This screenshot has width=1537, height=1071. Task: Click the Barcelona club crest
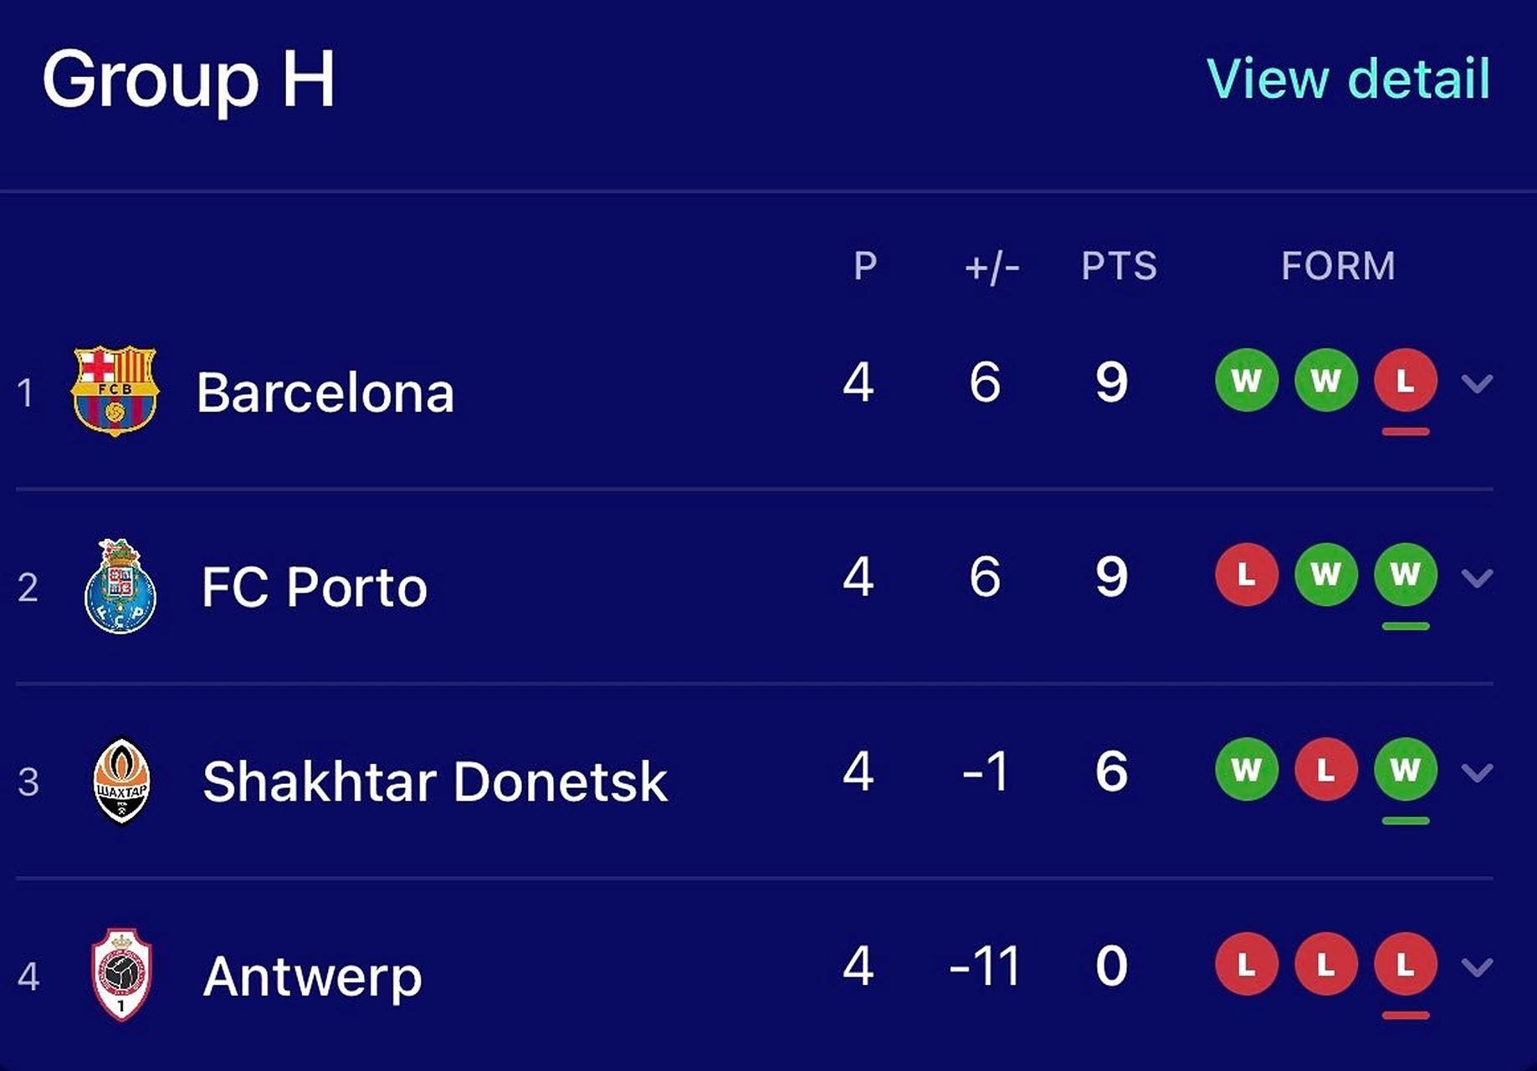pos(115,390)
